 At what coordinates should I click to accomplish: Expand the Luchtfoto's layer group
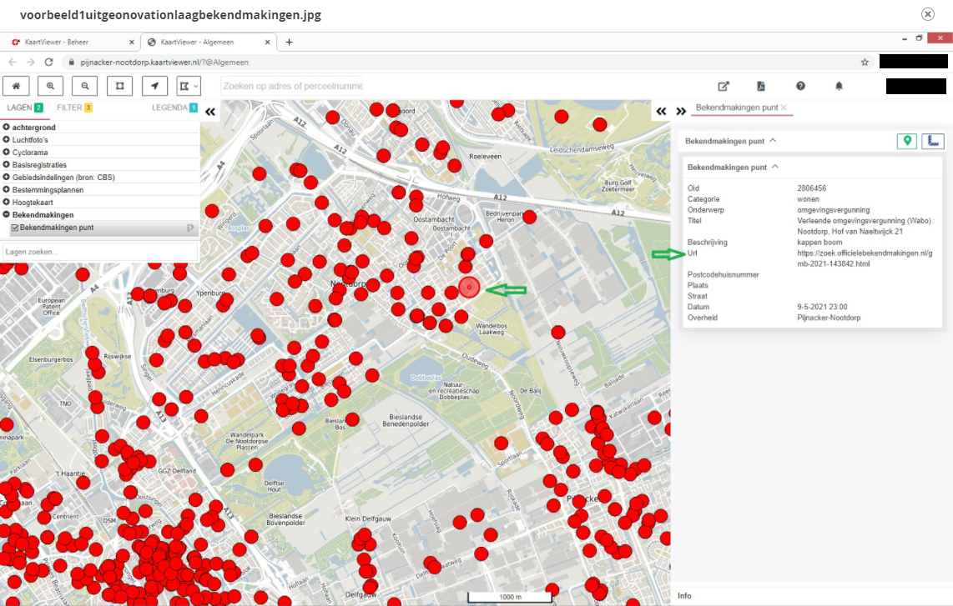click(6, 140)
